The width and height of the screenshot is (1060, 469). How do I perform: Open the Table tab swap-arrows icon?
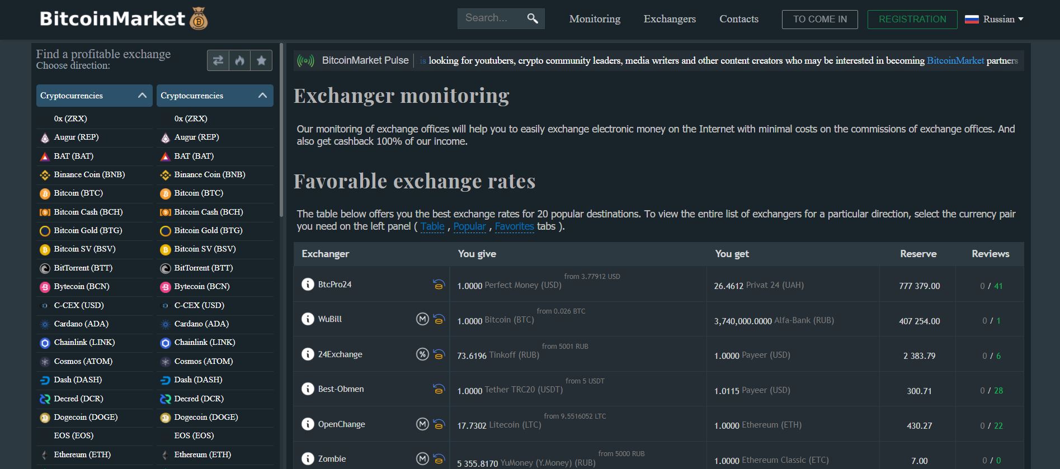click(218, 60)
